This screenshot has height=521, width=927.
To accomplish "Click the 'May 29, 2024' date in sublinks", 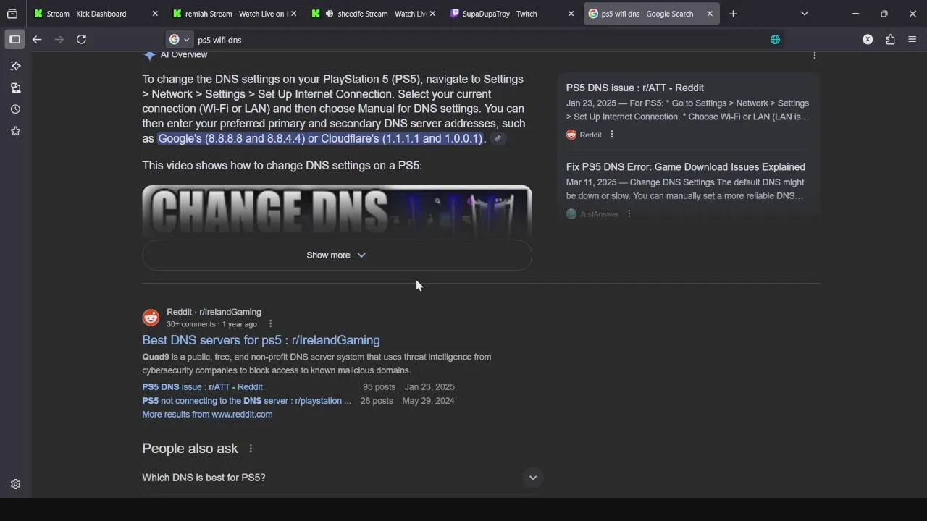I will coord(428,401).
